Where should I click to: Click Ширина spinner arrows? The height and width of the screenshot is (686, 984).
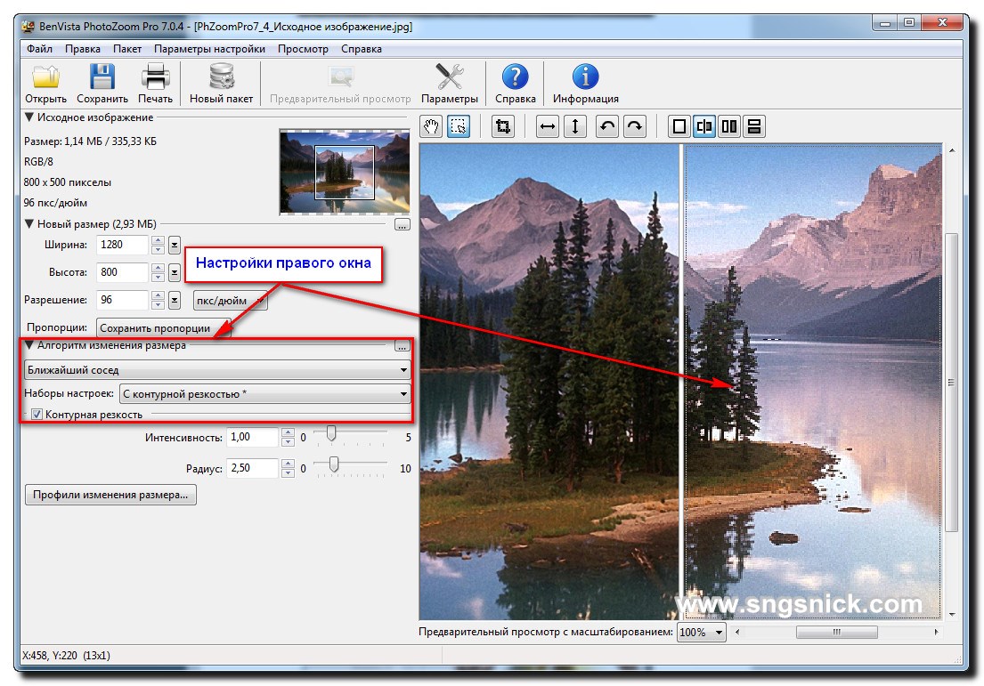point(159,245)
